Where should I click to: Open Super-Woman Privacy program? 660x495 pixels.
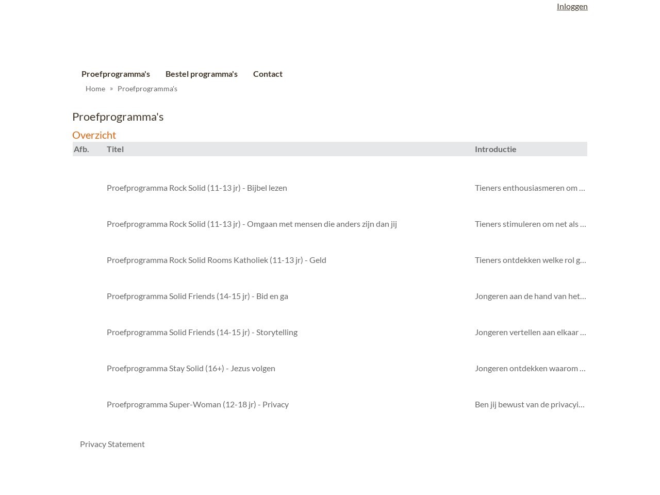tap(197, 404)
